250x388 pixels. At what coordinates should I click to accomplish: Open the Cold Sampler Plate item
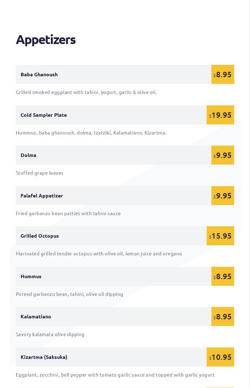(x=44, y=115)
